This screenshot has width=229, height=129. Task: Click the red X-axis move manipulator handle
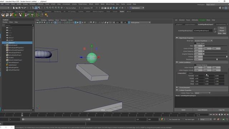click(99, 57)
